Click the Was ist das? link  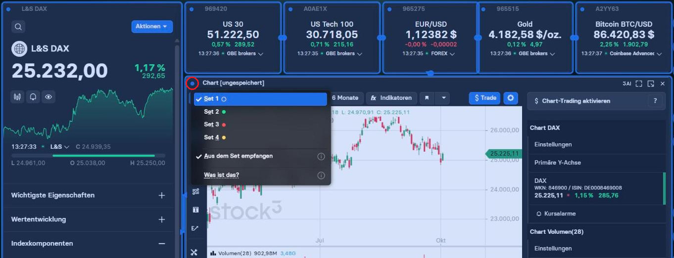point(222,175)
